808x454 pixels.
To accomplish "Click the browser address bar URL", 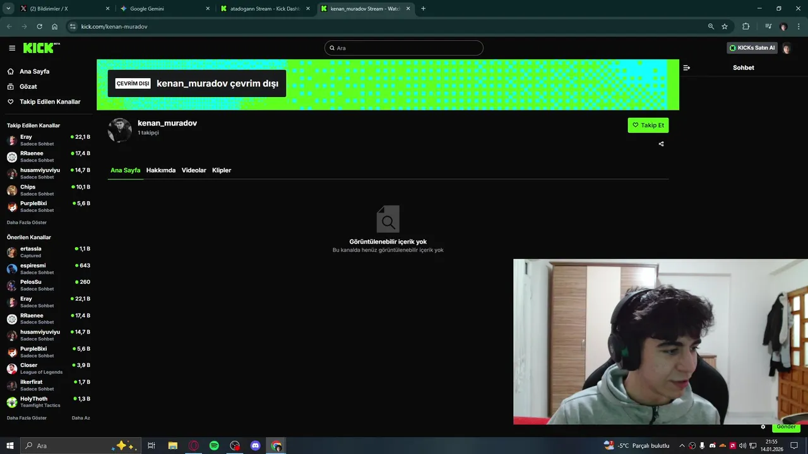I will click(114, 26).
